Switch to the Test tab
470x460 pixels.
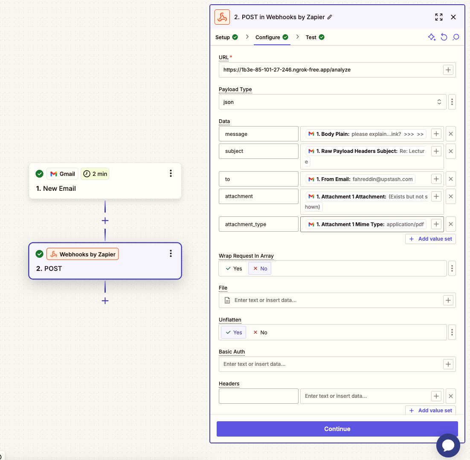pos(310,37)
